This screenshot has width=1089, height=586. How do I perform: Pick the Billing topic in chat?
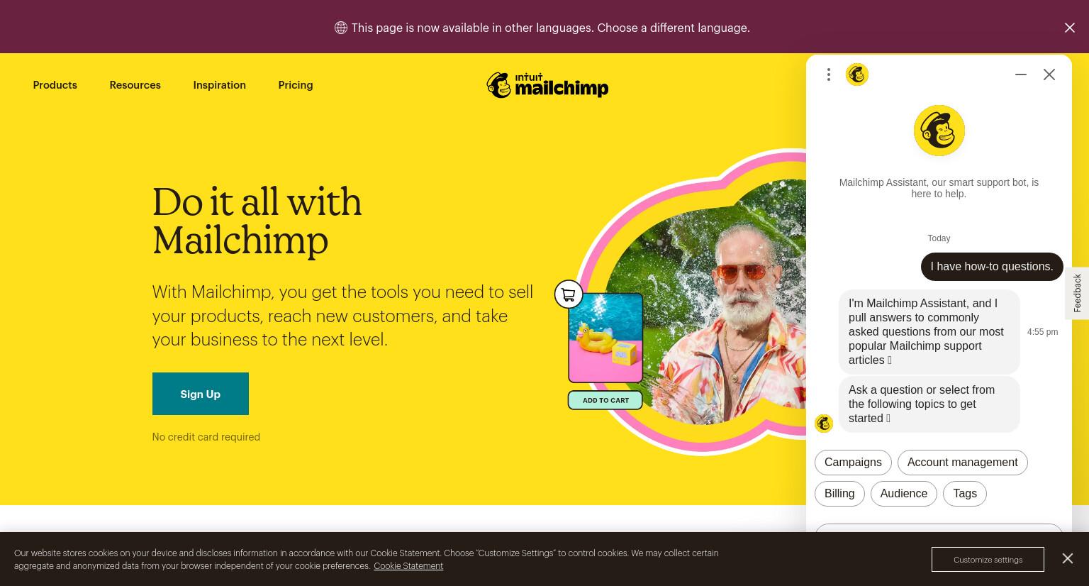pos(839,494)
